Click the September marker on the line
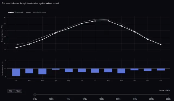 pyautogui.click(x=121, y=26)
